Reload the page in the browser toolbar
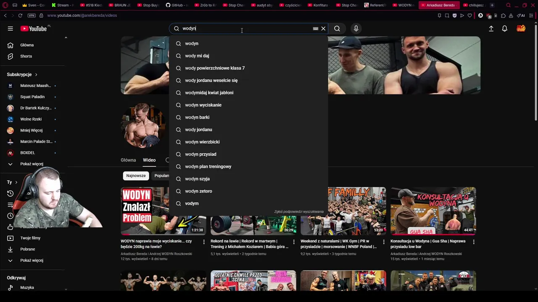The width and height of the screenshot is (538, 302). coord(20,16)
